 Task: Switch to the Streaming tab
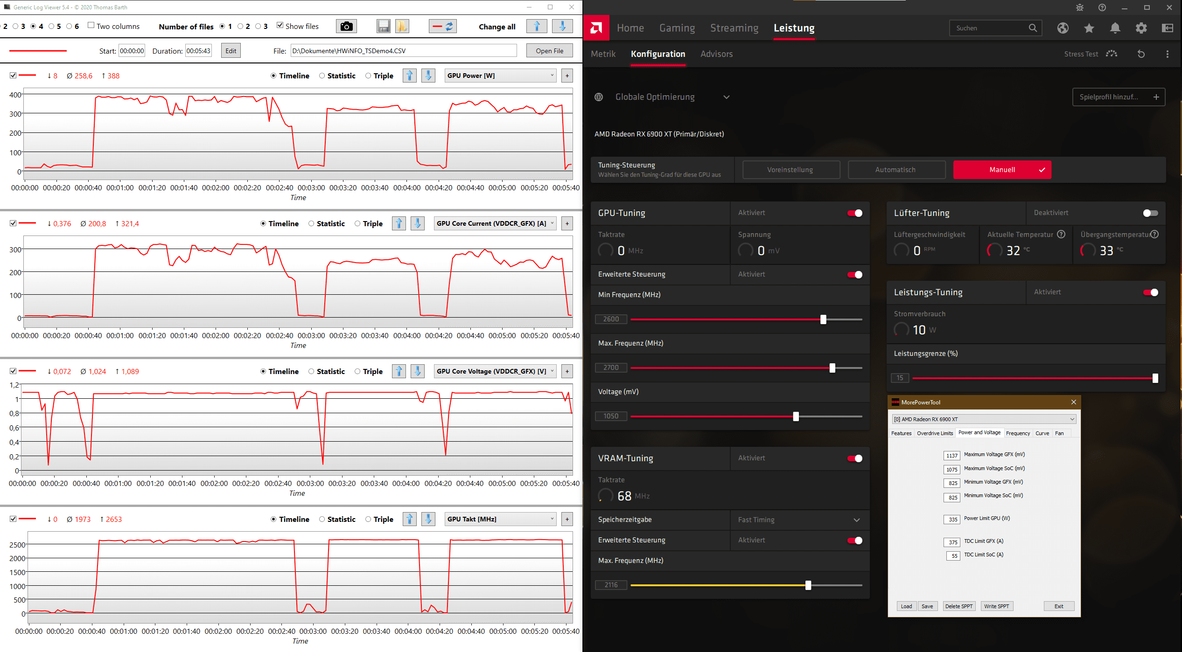pos(734,28)
